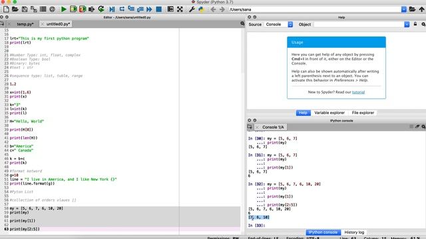The width and height of the screenshot is (426, 239).
Task: Switch to the Variable explorer tab
Action: (329, 113)
